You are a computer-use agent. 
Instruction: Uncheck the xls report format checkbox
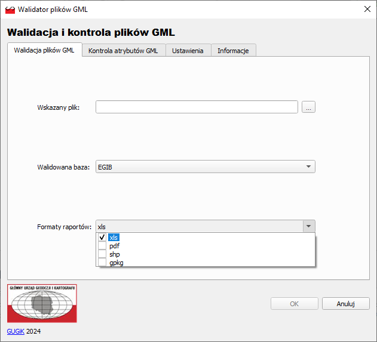click(x=102, y=238)
